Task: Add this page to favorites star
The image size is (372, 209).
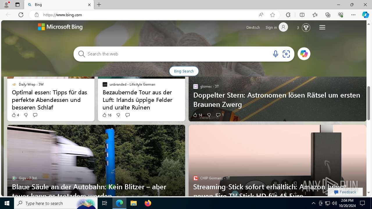Action: [273, 15]
